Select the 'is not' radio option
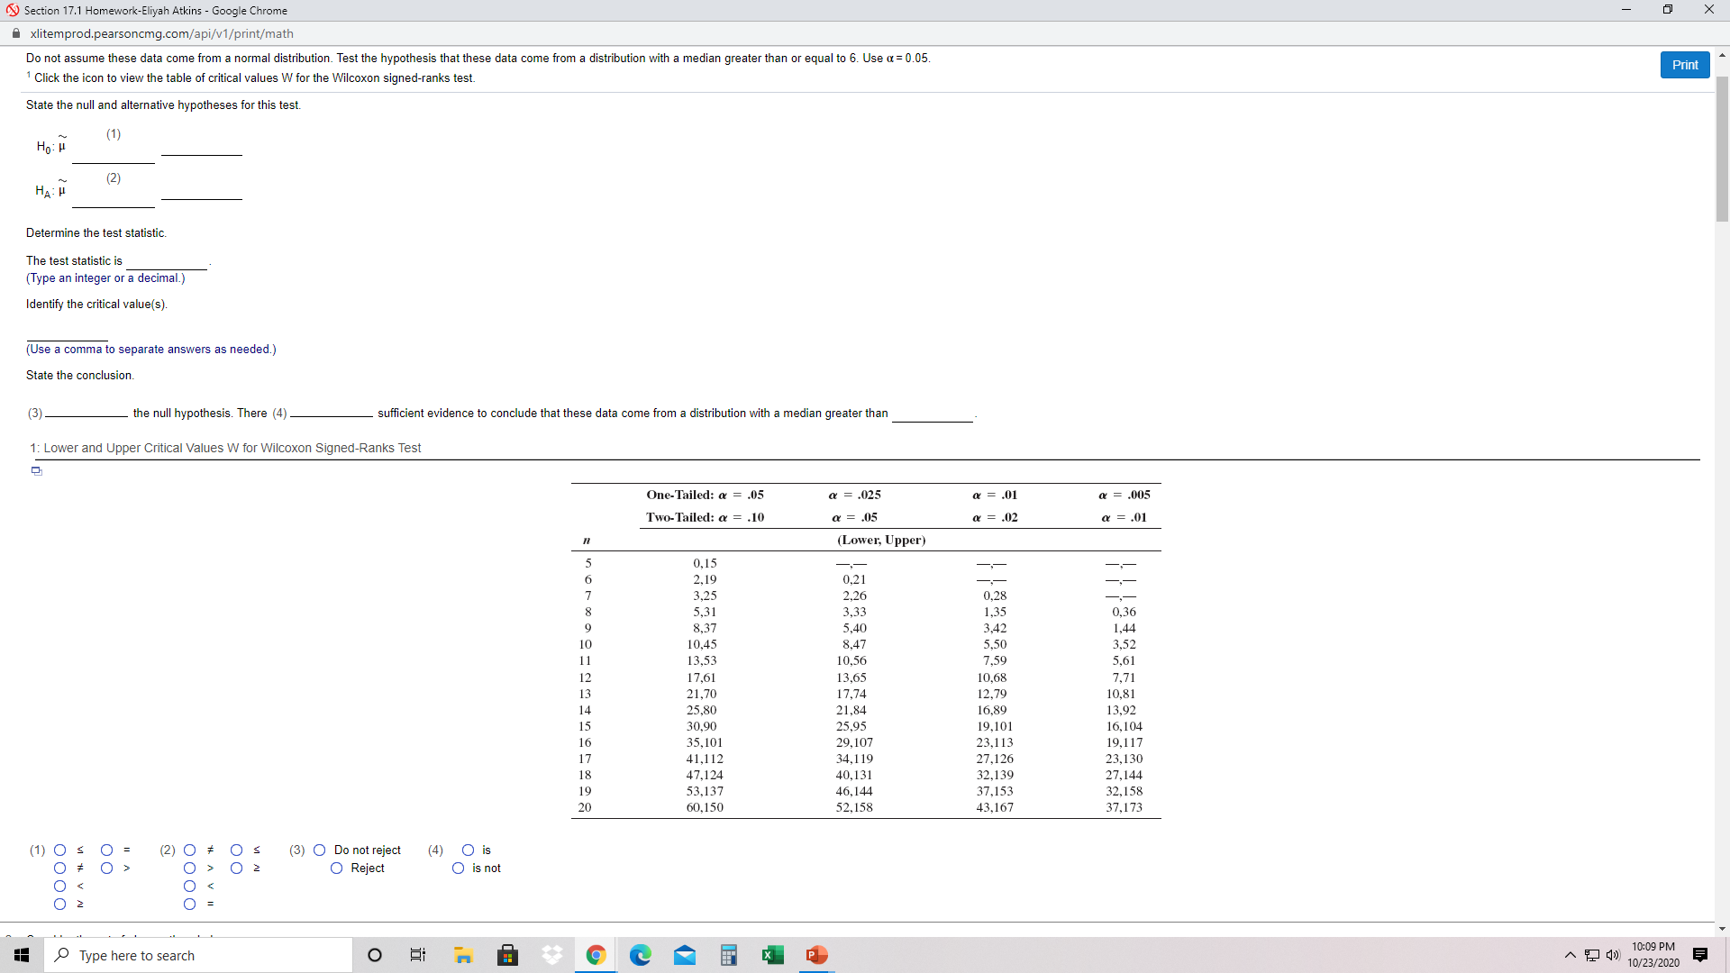Screen dimensions: 1730x973 tap(459, 868)
